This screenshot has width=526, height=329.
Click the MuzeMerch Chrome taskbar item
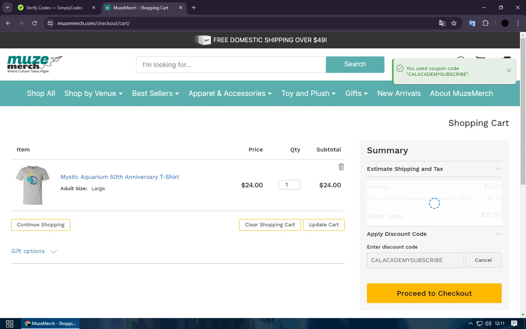click(50, 323)
